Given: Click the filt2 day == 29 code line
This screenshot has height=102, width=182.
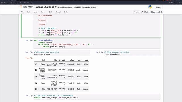Looking at the screenshot, I should (x=57, y=33).
